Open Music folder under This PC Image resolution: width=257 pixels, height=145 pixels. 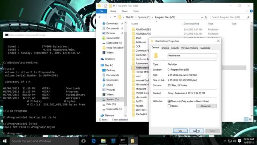tap(110, 85)
